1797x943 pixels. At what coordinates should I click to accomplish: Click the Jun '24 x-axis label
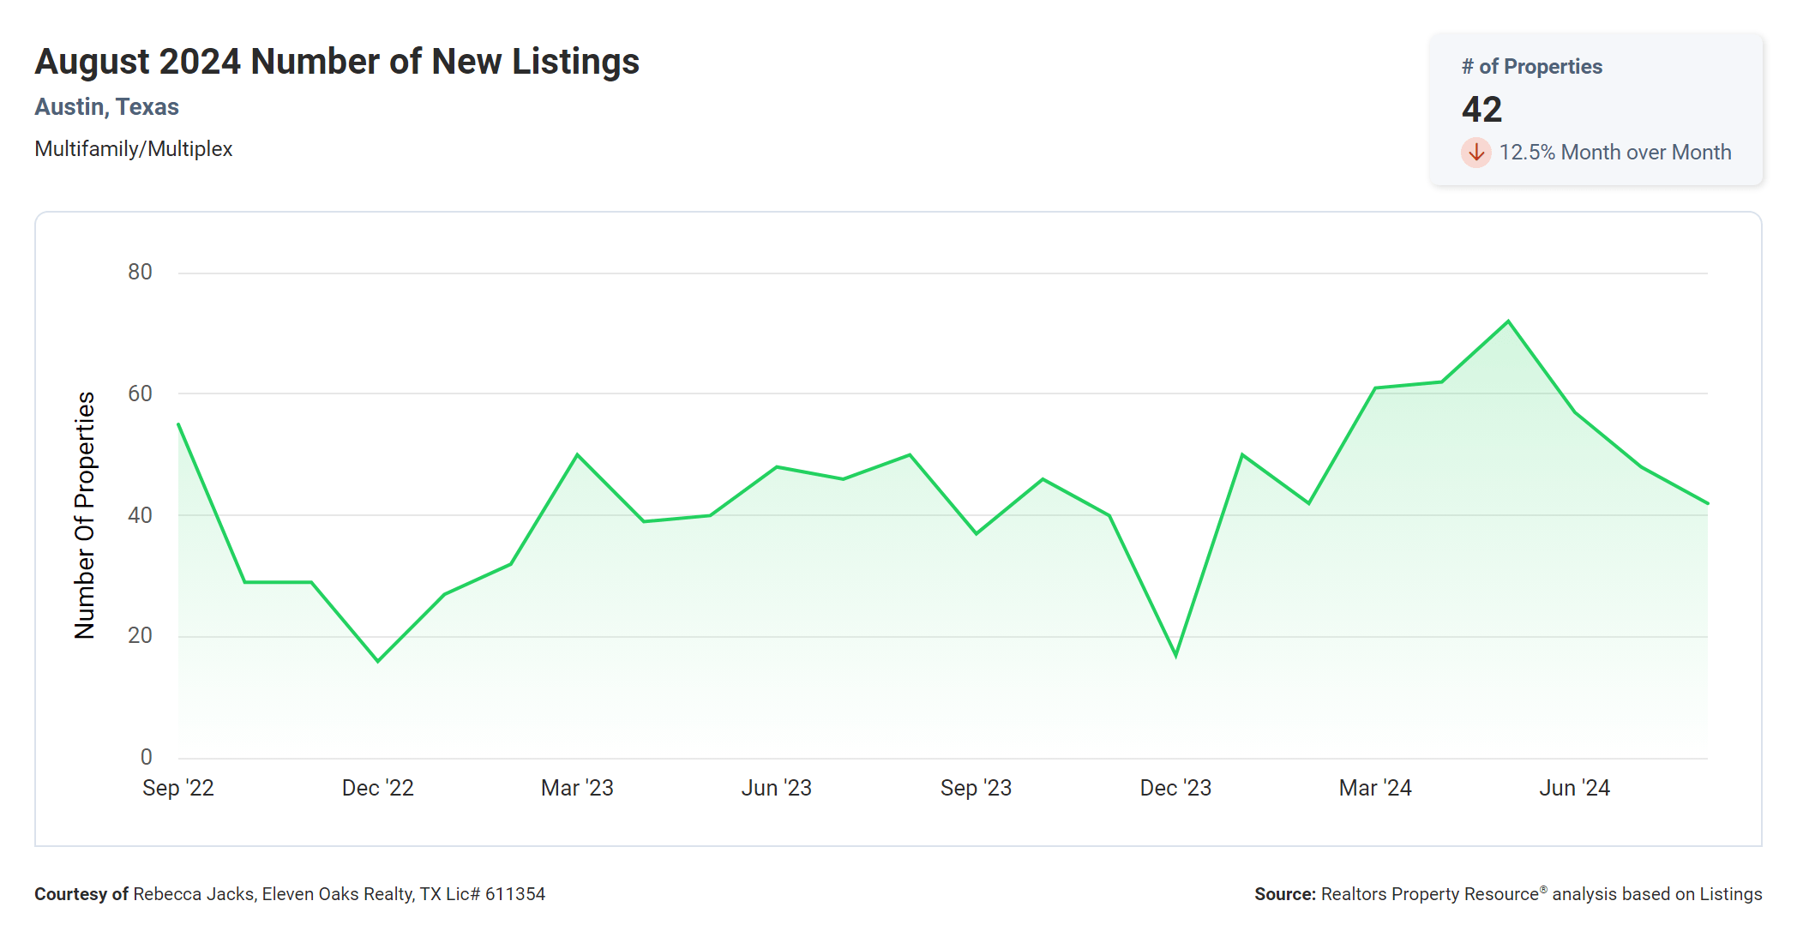(1574, 788)
